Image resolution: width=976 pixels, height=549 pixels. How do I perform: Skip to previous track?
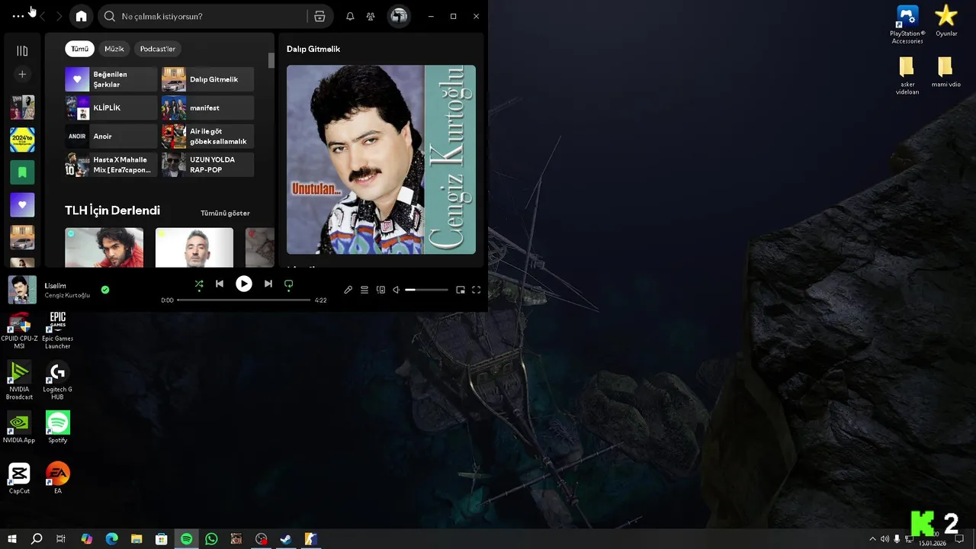[x=220, y=284]
